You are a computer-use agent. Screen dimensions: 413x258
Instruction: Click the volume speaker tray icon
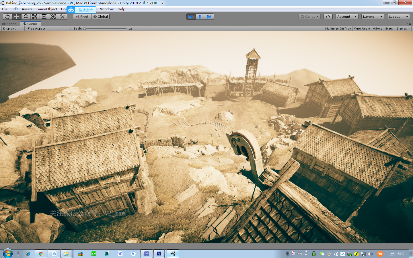(370, 254)
